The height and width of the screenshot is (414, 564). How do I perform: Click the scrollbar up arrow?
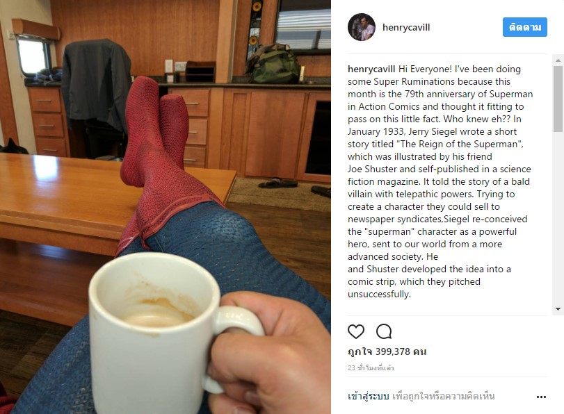click(558, 60)
